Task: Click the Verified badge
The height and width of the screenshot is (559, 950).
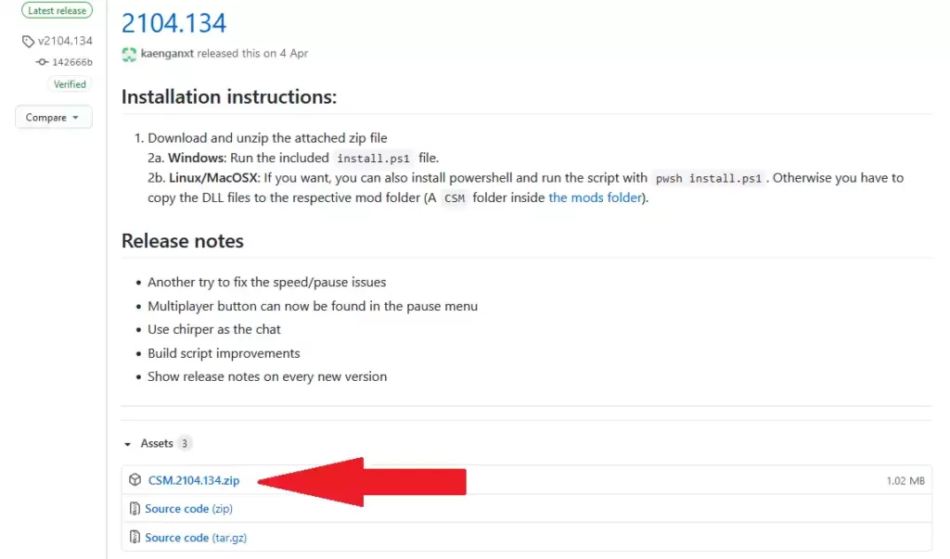Action: (69, 84)
